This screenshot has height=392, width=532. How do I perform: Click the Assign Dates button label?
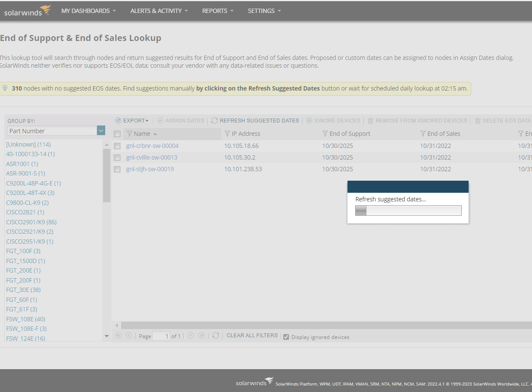tap(185, 121)
